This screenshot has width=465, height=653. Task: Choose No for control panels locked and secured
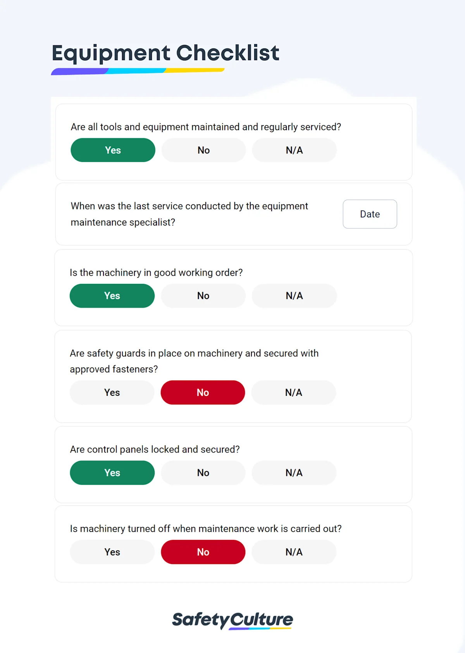(203, 473)
